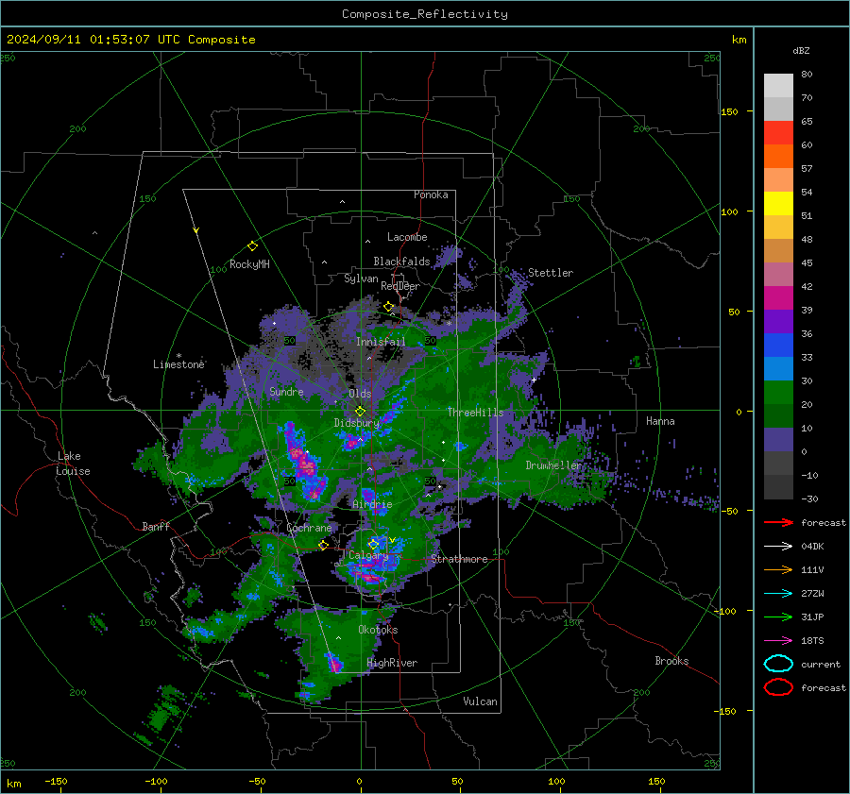Viewport: 850px width, 794px height.
Task: Click the Olds town label
Action: click(360, 394)
